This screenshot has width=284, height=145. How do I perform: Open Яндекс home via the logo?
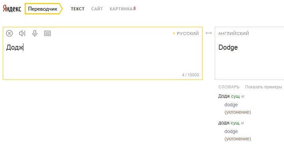(x=12, y=9)
